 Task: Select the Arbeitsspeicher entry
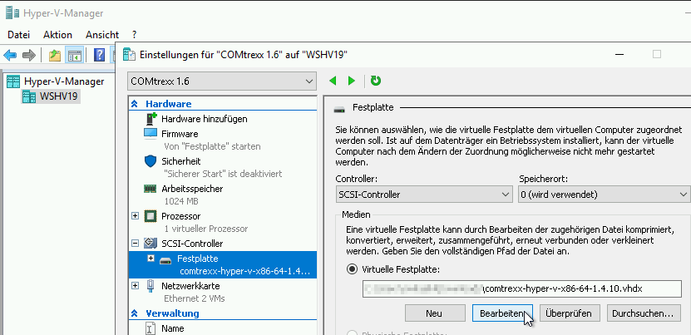click(x=192, y=189)
